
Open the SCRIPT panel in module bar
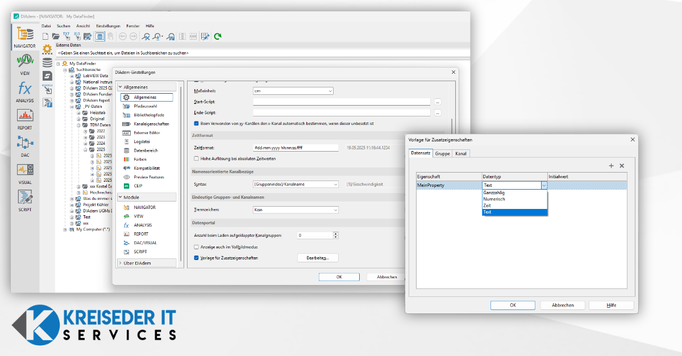click(24, 201)
